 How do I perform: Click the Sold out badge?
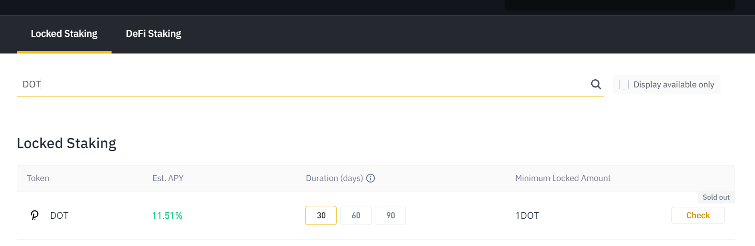[x=716, y=197]
